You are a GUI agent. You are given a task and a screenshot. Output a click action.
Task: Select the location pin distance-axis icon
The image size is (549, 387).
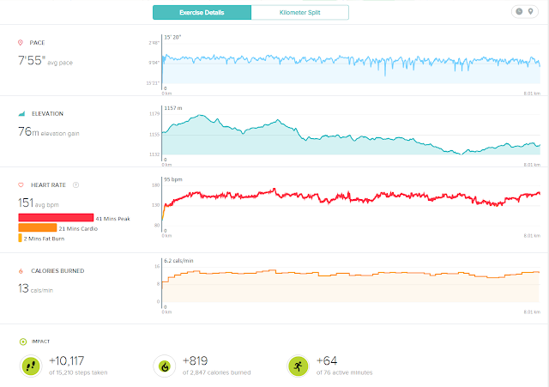531,11
